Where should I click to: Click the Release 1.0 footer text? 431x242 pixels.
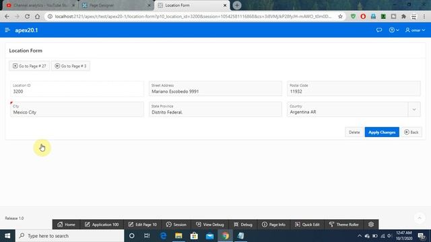(x=14, y=218)
